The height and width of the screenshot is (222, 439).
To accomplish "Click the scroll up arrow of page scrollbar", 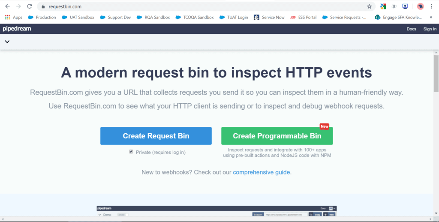I will tap(436, 53).
